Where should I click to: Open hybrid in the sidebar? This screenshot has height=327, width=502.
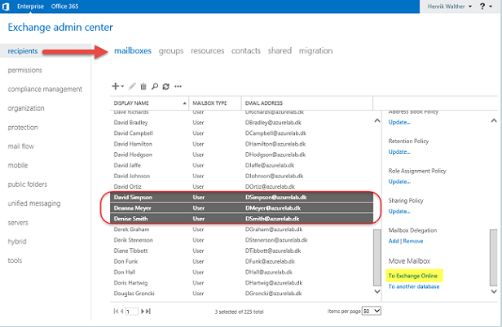coord(17,242)
